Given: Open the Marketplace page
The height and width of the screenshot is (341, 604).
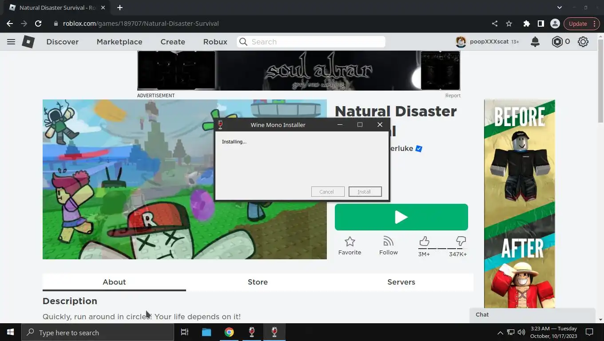Looking at the screenshot, I should click(x=119, y=42).
